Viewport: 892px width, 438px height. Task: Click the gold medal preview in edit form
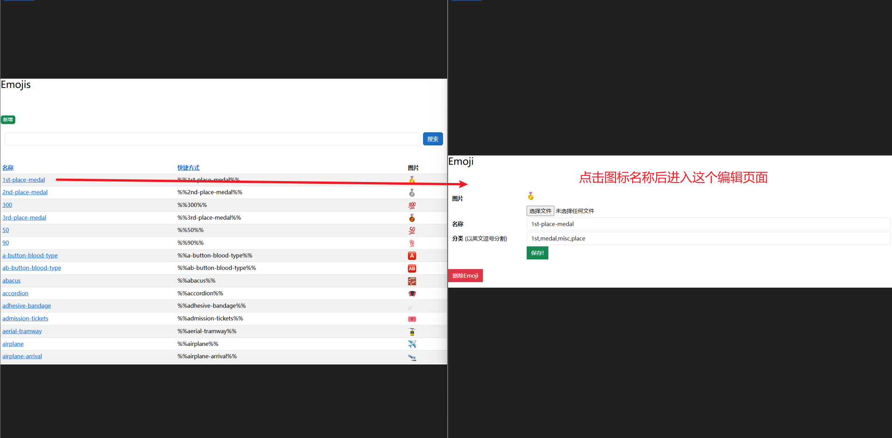point(531,196)
